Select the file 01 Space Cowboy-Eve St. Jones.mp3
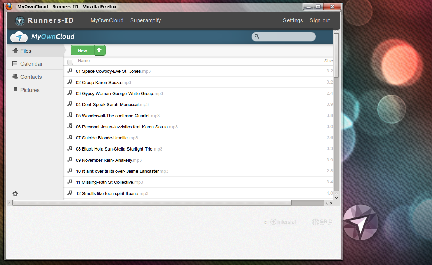The image size is (432, 265). [x=113, y=71]
